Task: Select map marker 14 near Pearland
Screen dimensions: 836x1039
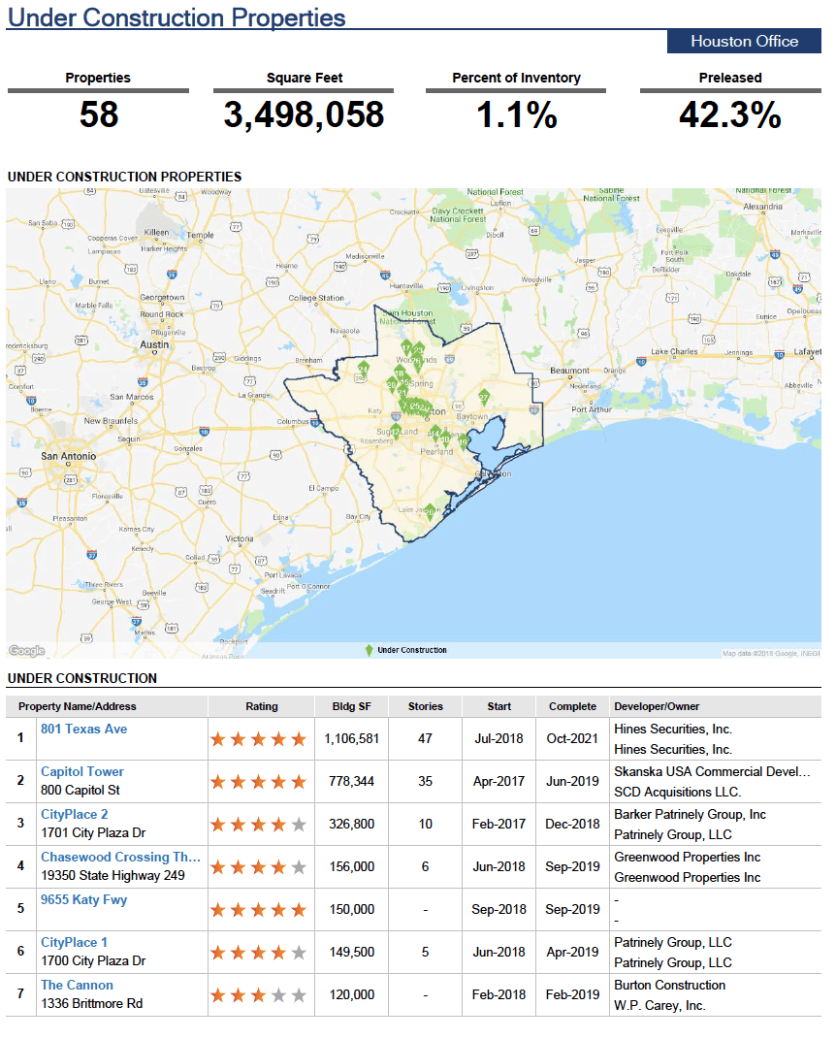Action: pos(434,435)
